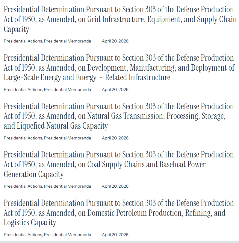
Task: Click the date below Natural Gas article
Action: click(115, 138)
